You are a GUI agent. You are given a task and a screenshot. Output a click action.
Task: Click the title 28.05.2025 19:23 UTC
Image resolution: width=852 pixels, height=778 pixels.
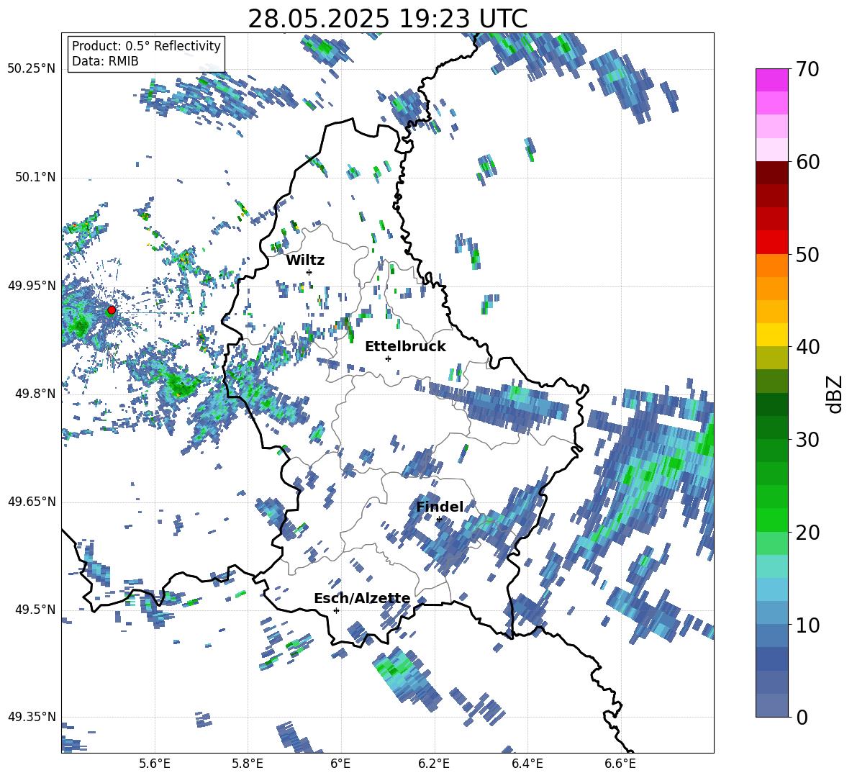388,19
